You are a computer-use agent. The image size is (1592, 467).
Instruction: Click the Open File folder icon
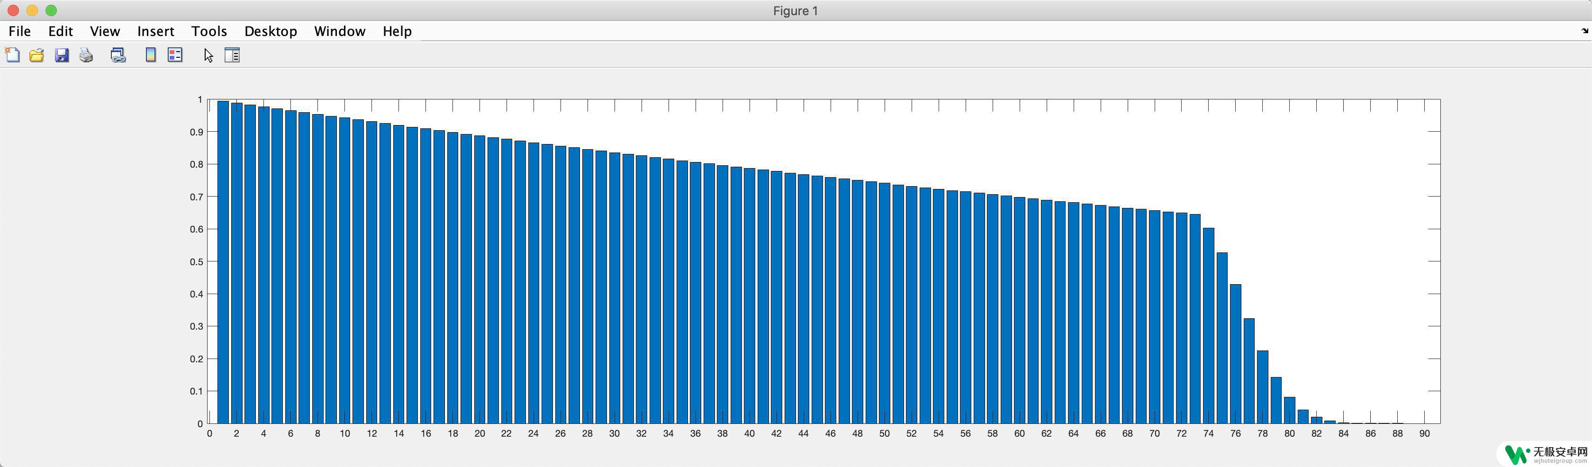(x=37, y=55)
